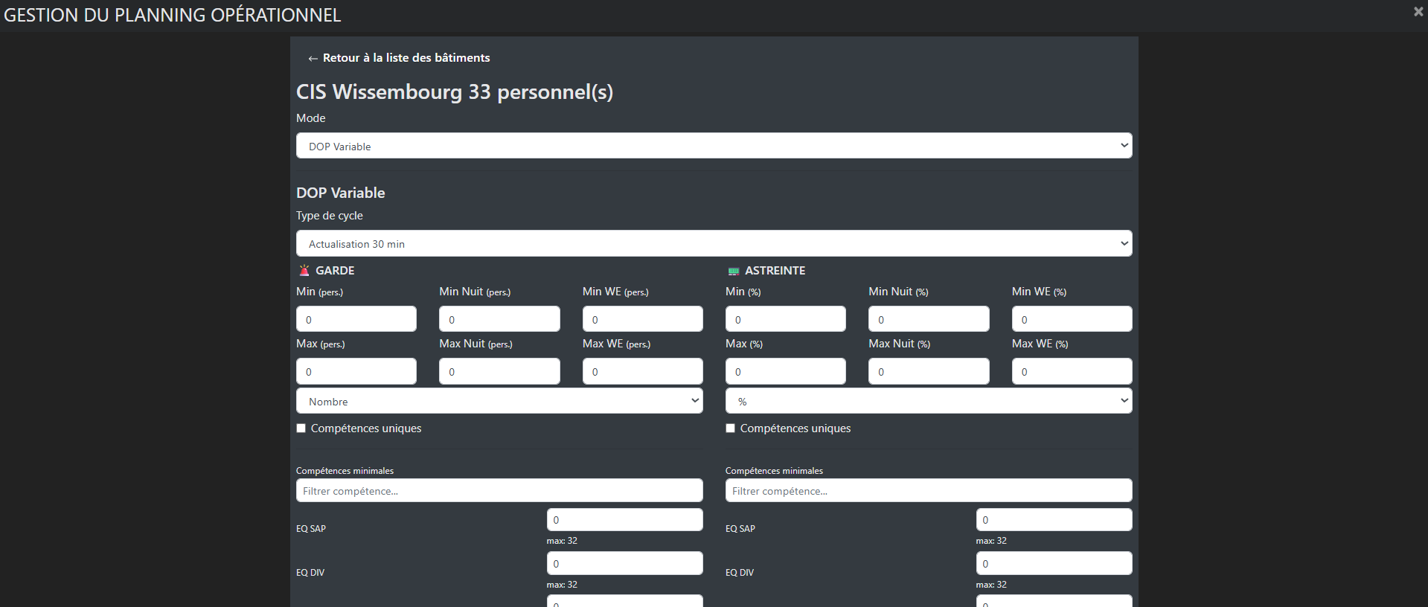Click the red siren icon beside GARDE
The width and height of the screenshot is (1428, 607).
pyautogui.click(x=304, y=271)
